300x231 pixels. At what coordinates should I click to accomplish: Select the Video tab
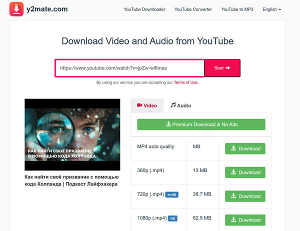(x=147, y=105)
